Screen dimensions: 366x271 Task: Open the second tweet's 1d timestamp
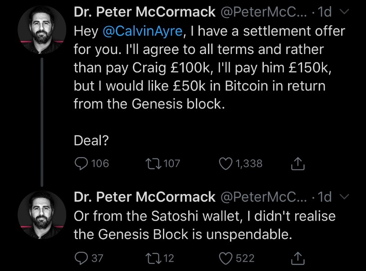(x=325, y=196)
